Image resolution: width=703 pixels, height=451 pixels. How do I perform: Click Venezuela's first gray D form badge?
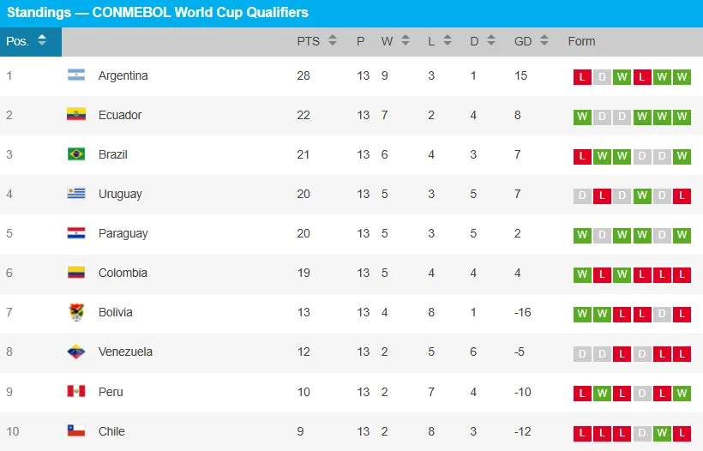[582, 353]
